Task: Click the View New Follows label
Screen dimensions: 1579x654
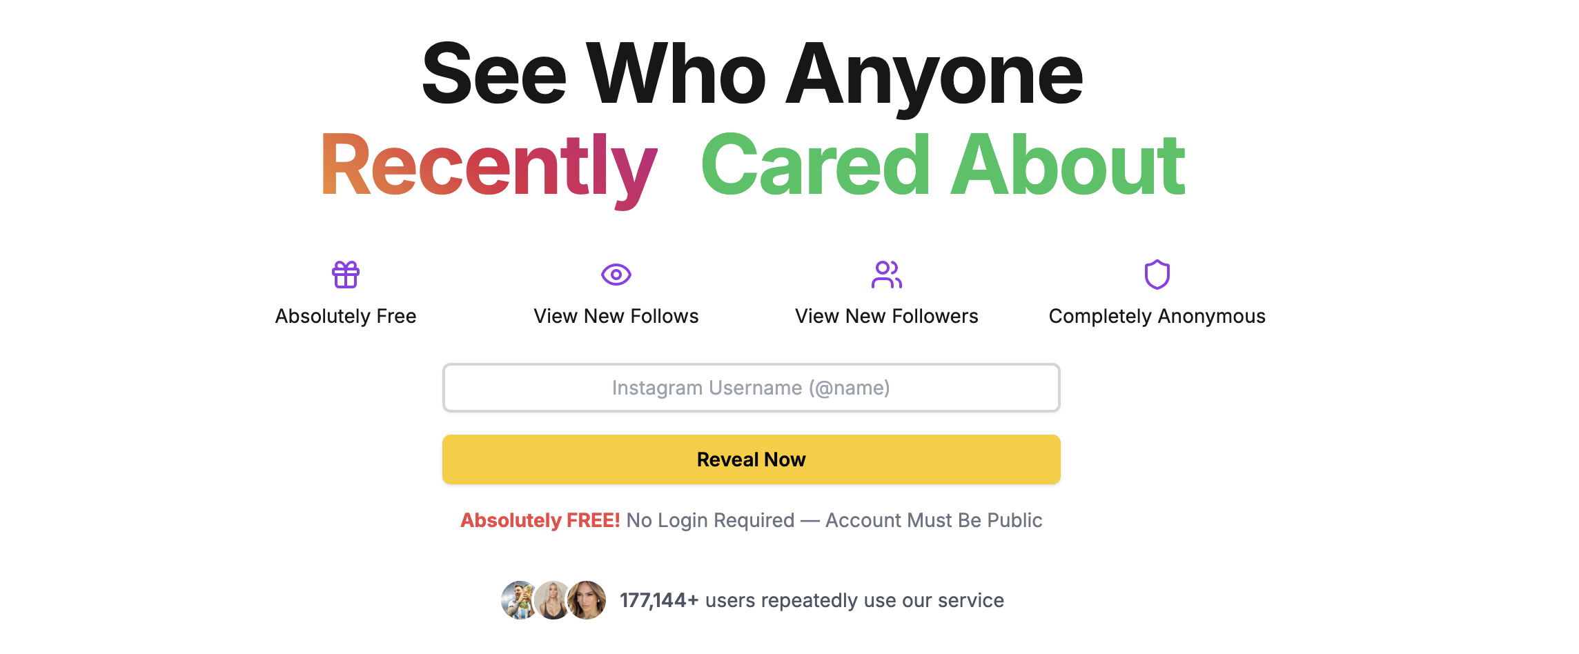Action: click(616, 316)
